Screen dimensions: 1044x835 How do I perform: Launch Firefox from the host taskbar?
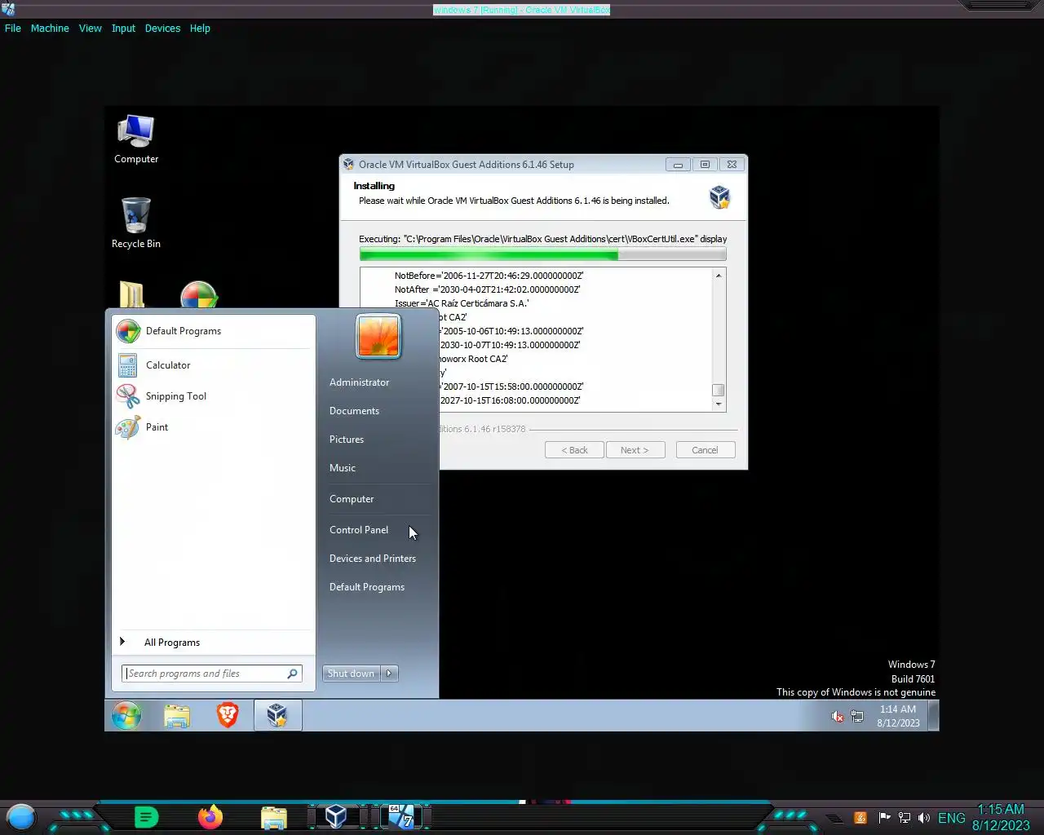tap(210, 816)
